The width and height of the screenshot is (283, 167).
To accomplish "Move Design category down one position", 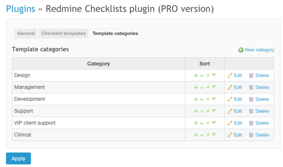I will pyautogui.click(x=207, y=75).
